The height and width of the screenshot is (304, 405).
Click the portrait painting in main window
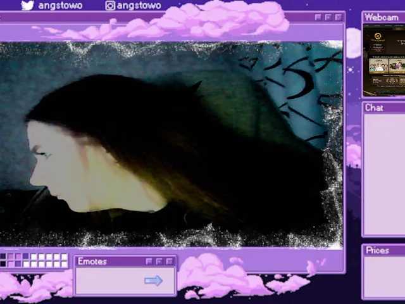tap(171, 144)
